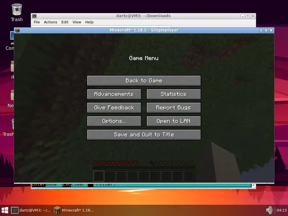This screenshot has height=216, width=288.
Task: Click Minecraft crafting table icon in title bar
Action: tap(17, 30)
